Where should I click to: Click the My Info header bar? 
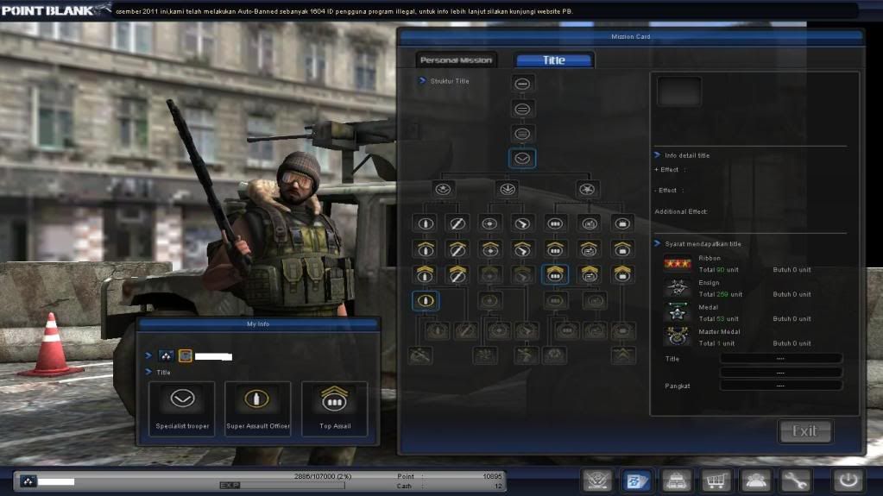(x=258, y=324)
